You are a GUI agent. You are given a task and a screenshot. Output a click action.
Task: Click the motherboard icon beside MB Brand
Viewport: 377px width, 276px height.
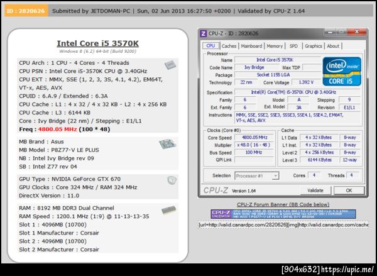167,144
